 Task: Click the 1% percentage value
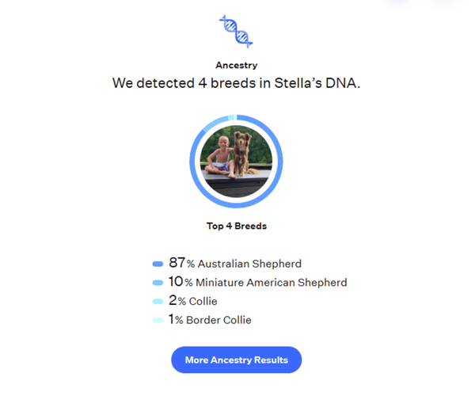177,320
